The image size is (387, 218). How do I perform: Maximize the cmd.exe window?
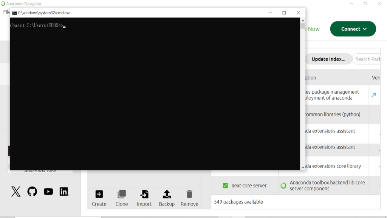284,13
